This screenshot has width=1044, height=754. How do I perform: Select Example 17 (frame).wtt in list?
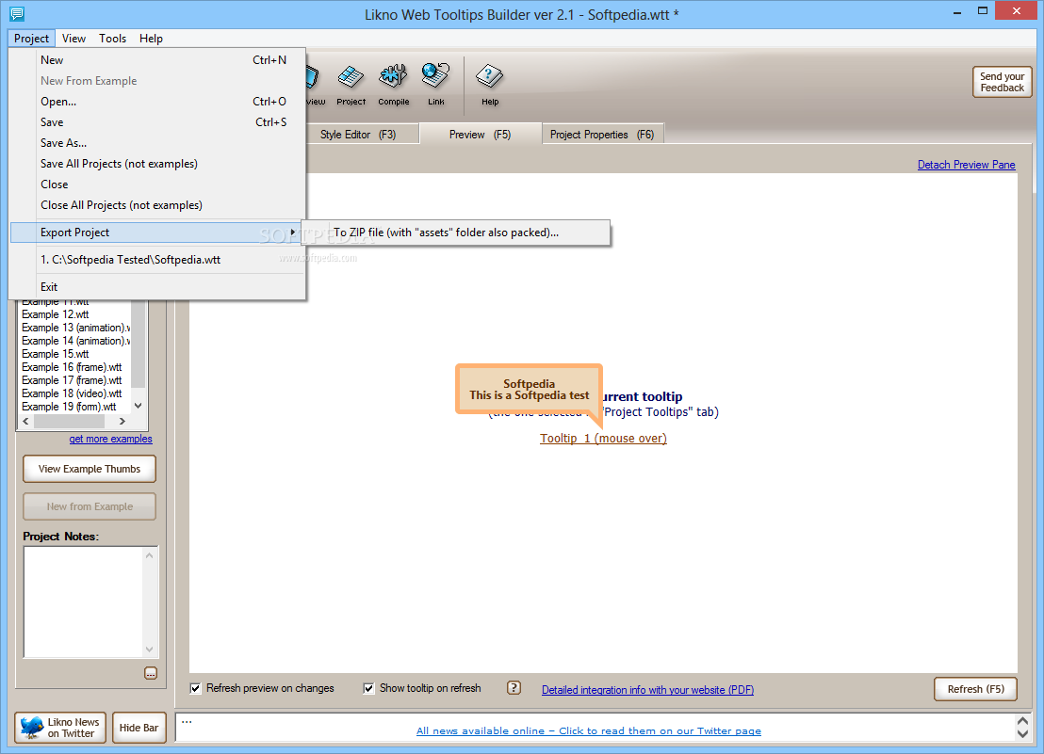click(72, 380)
